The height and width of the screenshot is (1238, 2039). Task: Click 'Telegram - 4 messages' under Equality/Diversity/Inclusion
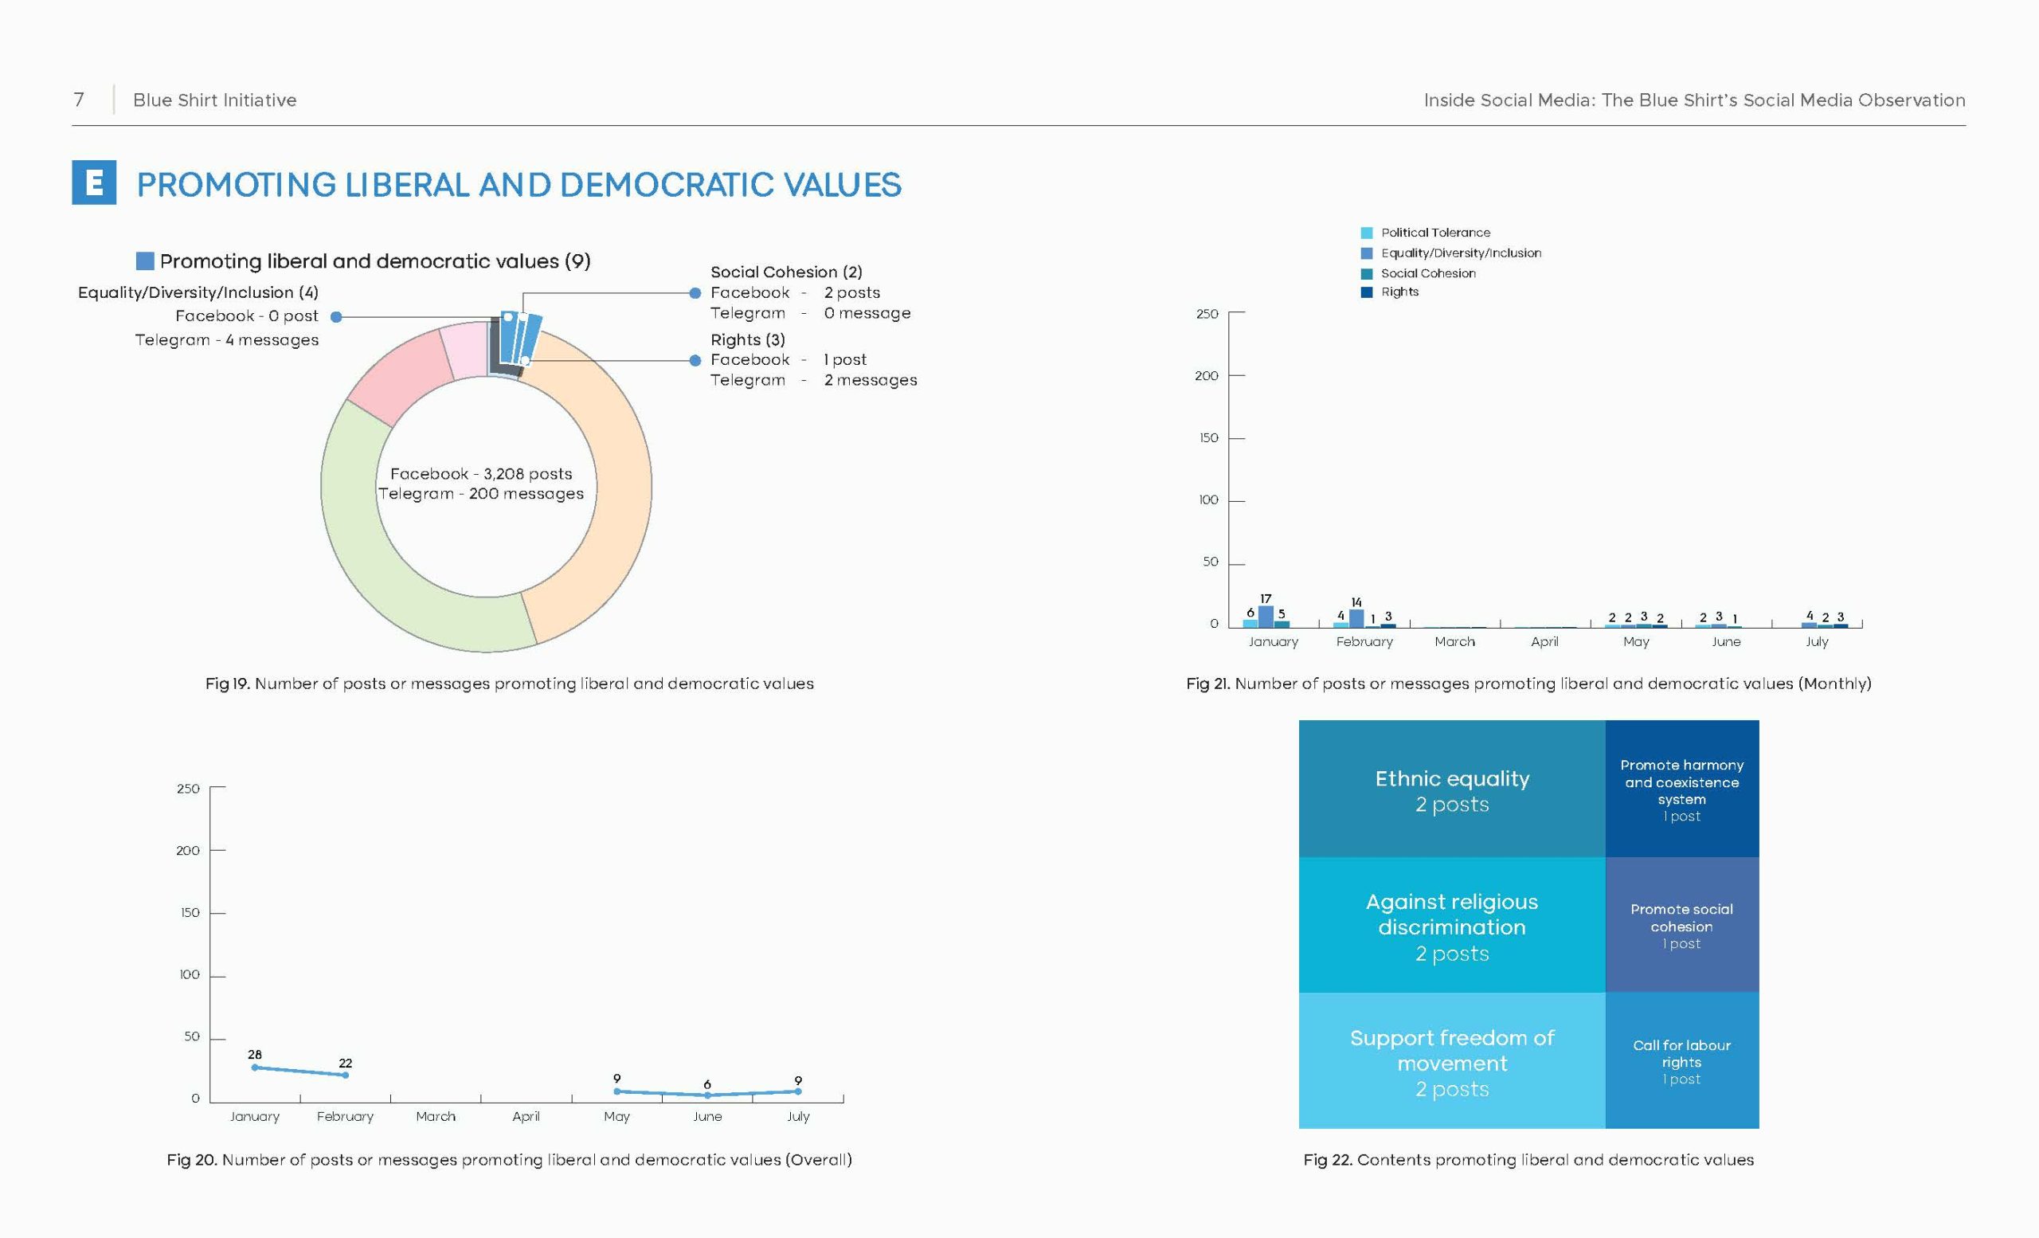[227, 339]
